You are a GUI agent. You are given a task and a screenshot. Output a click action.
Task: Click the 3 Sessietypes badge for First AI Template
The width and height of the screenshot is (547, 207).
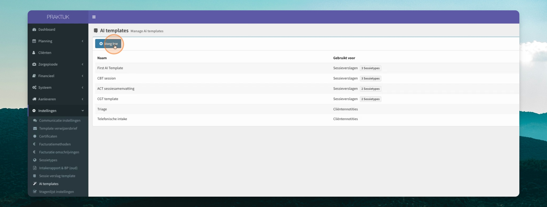(x=371, y=68)
